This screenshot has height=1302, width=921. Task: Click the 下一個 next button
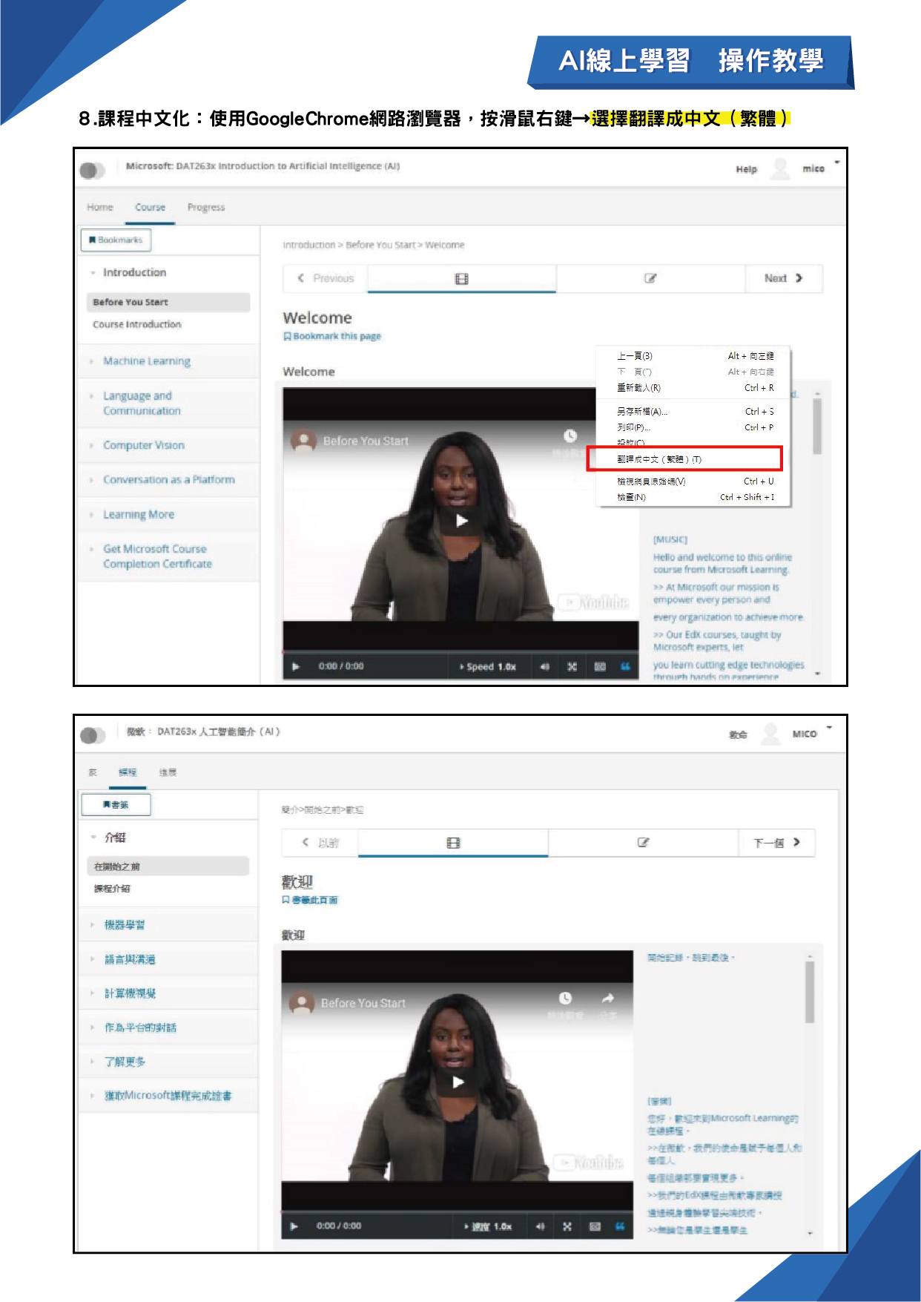[777, 843]
